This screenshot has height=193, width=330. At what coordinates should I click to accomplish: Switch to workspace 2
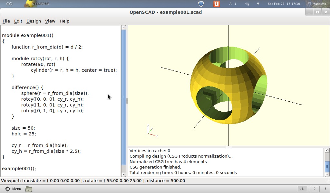(x=314, y=189)
